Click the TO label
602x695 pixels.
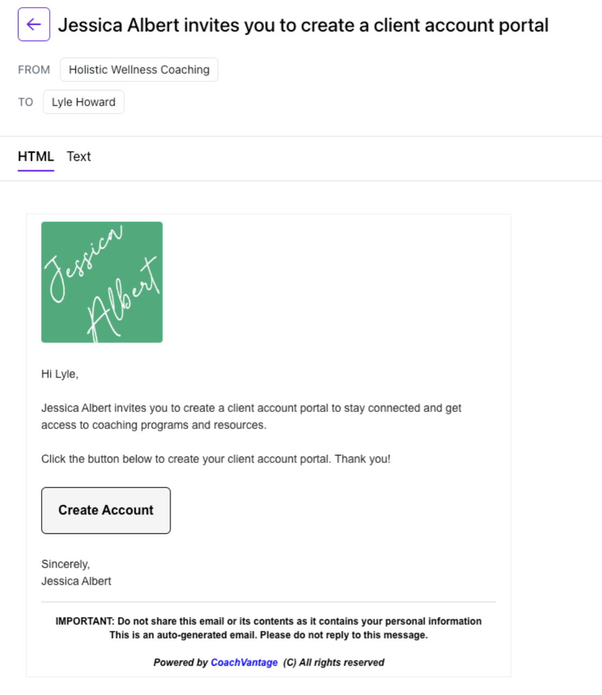[25, 102]
